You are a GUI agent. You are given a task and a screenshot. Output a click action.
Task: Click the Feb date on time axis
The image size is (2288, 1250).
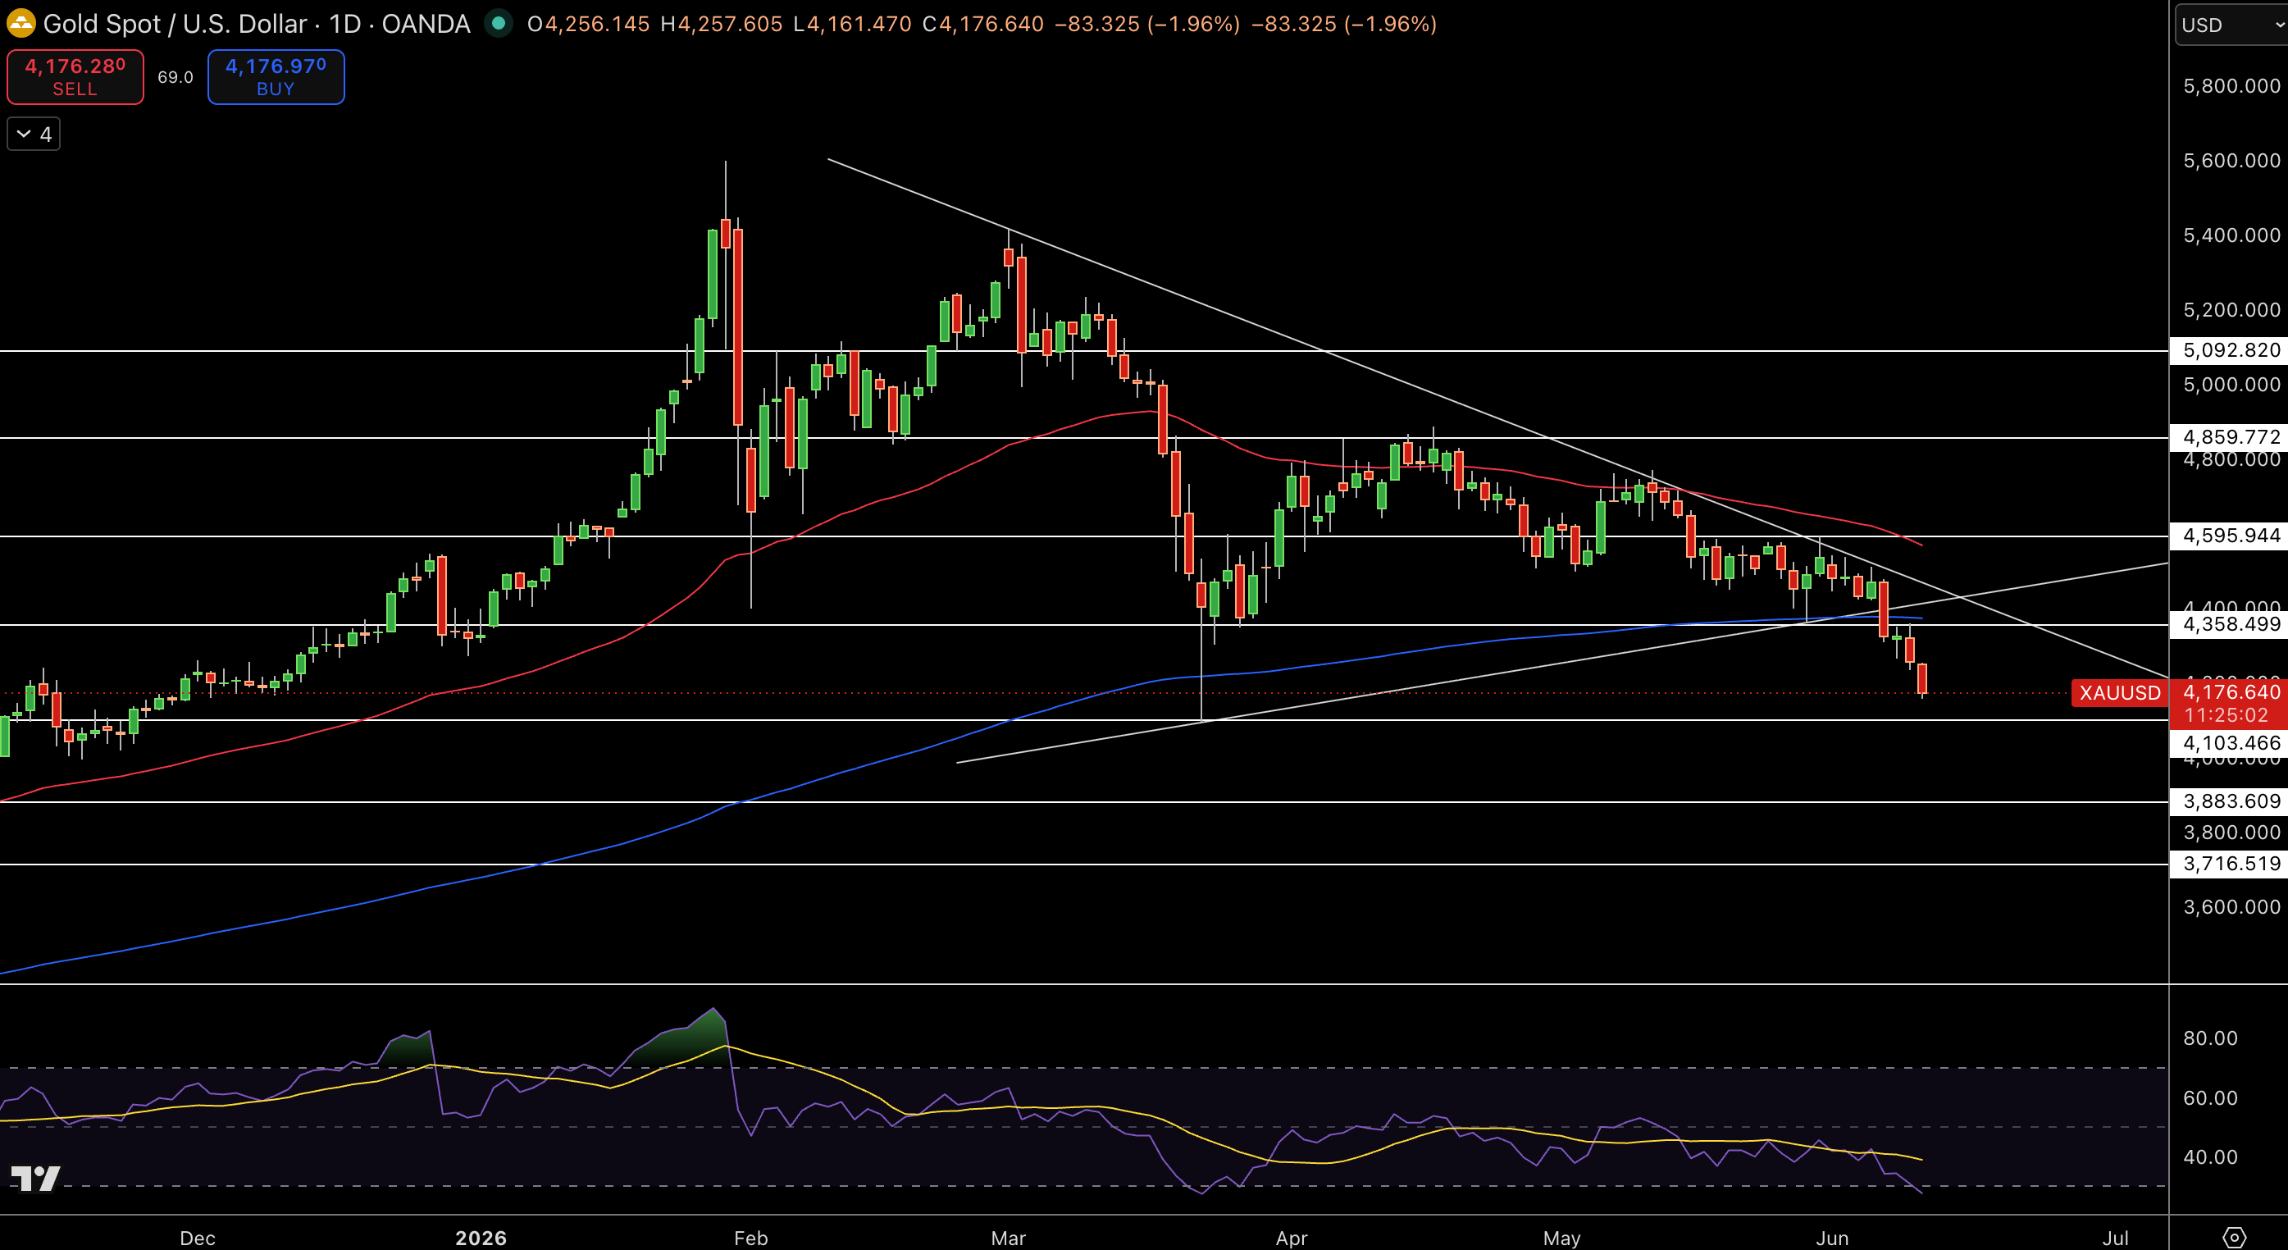[x=750, y=1238]
